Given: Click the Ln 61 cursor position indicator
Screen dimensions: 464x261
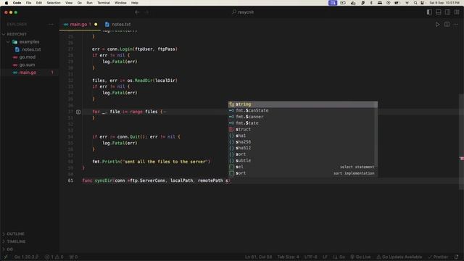Looking at the screenshot, I should coord(258,257).
